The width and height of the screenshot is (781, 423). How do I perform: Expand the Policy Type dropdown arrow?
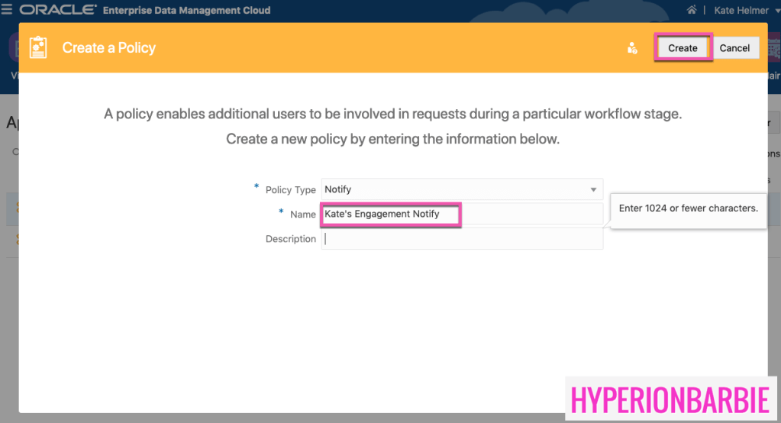click(x=593, y=189)
